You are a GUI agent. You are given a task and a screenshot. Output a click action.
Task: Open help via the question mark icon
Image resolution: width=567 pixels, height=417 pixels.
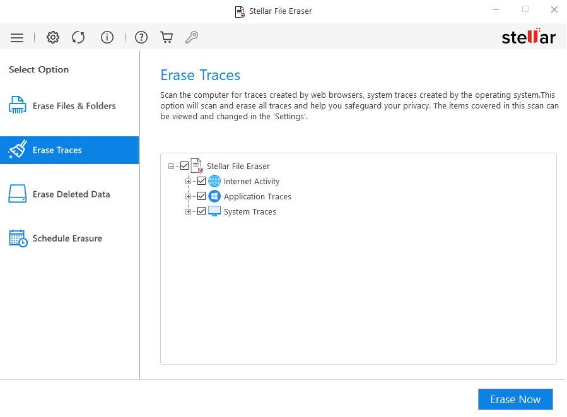(x=141, y=37)
